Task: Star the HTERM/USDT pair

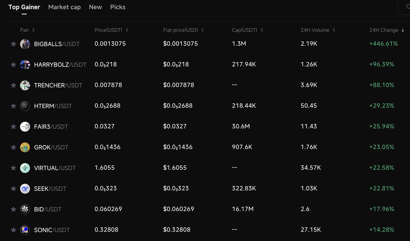Action: tap(13, 106)
